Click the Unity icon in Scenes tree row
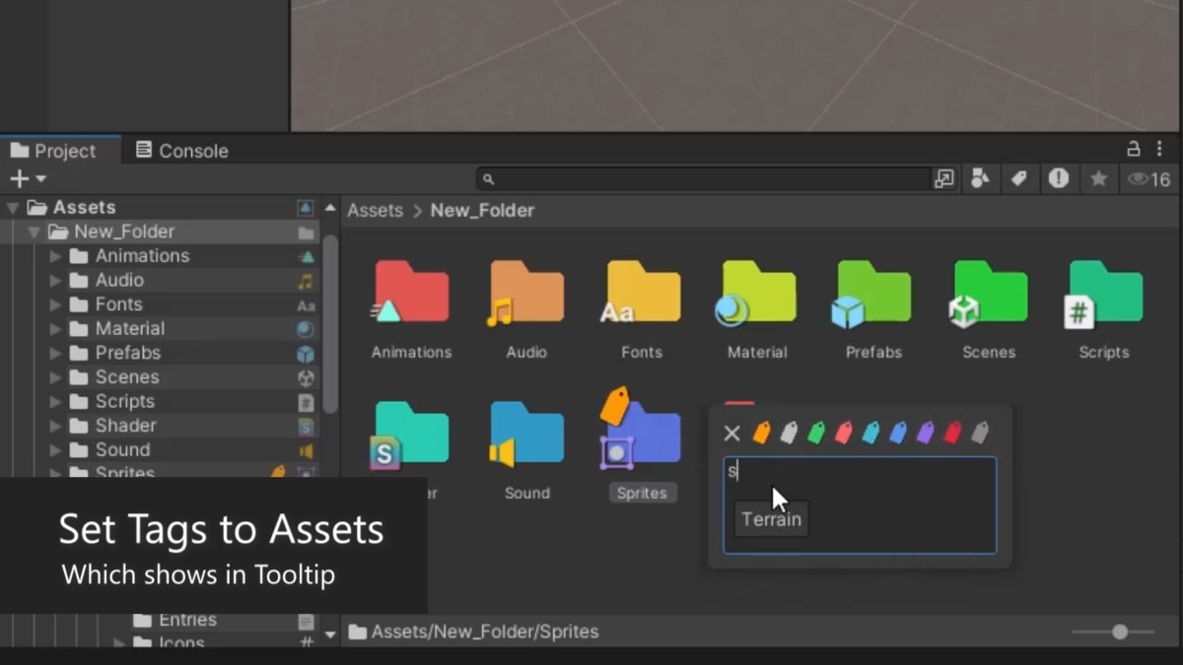Image resolution: width=1183 pixels, height=665 pixels. (x=306, y=377)
